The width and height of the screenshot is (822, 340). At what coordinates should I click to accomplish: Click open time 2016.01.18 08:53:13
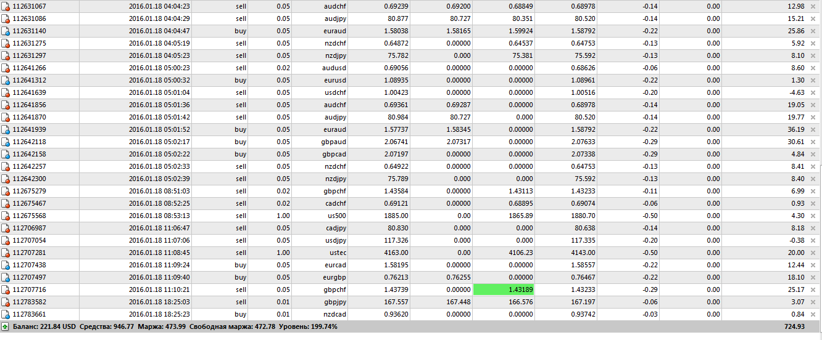tap(159, 216)
